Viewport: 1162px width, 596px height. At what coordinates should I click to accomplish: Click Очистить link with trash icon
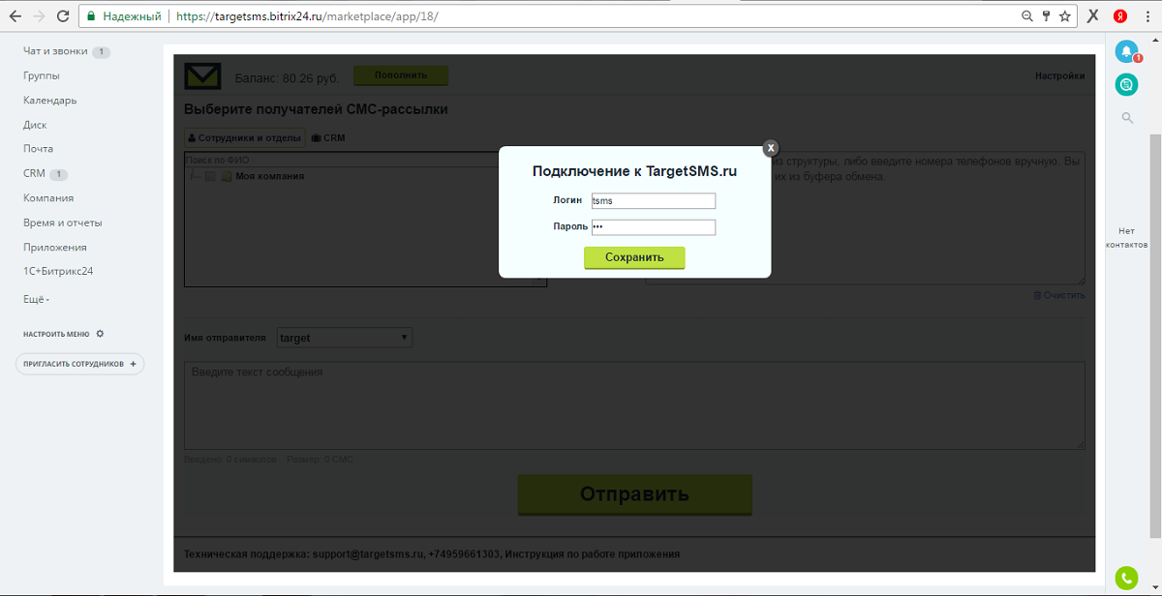coord(1059,295)
